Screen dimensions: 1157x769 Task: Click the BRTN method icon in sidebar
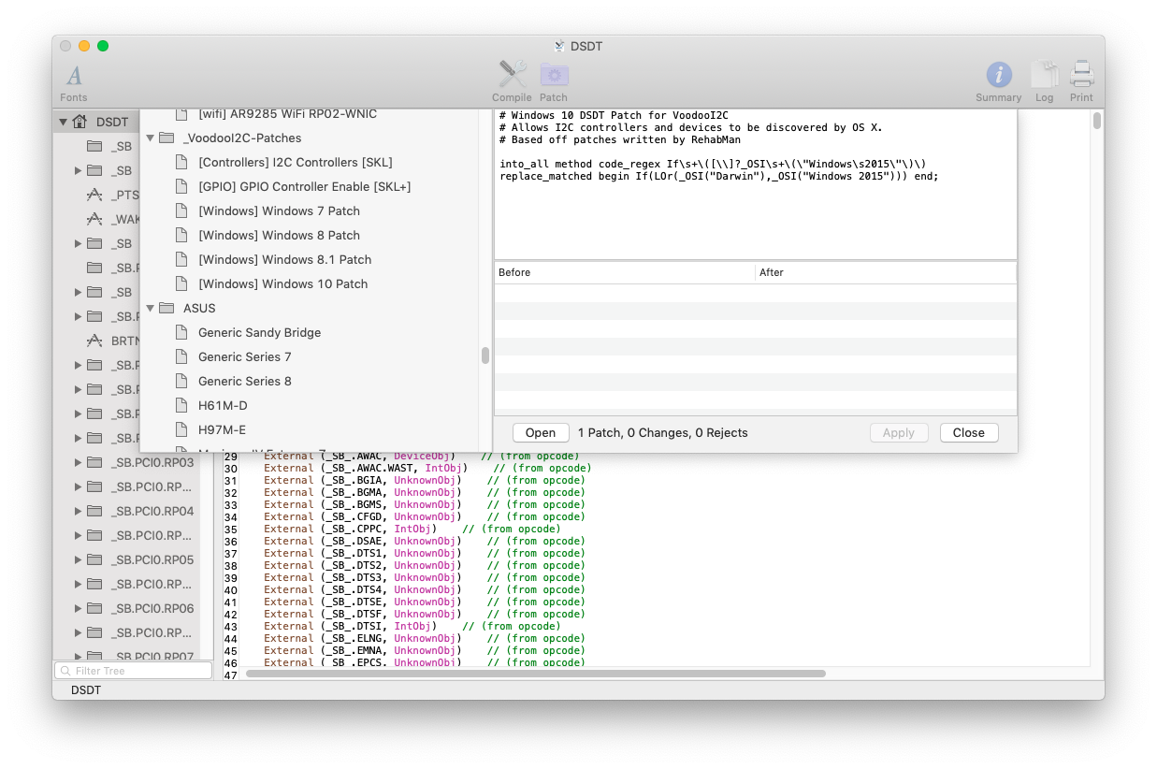point(94,341)
